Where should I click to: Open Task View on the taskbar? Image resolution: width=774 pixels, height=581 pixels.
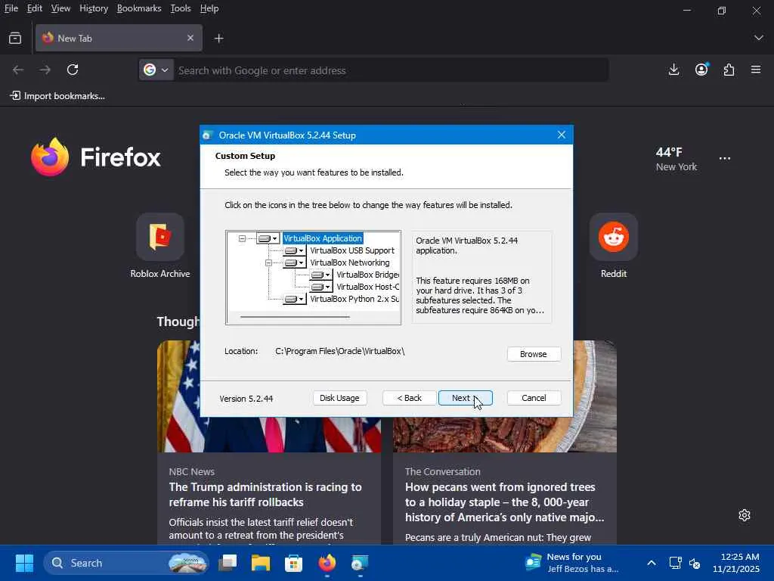click(x=228, y=563)
